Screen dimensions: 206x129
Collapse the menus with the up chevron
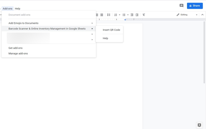coord(202,15)
